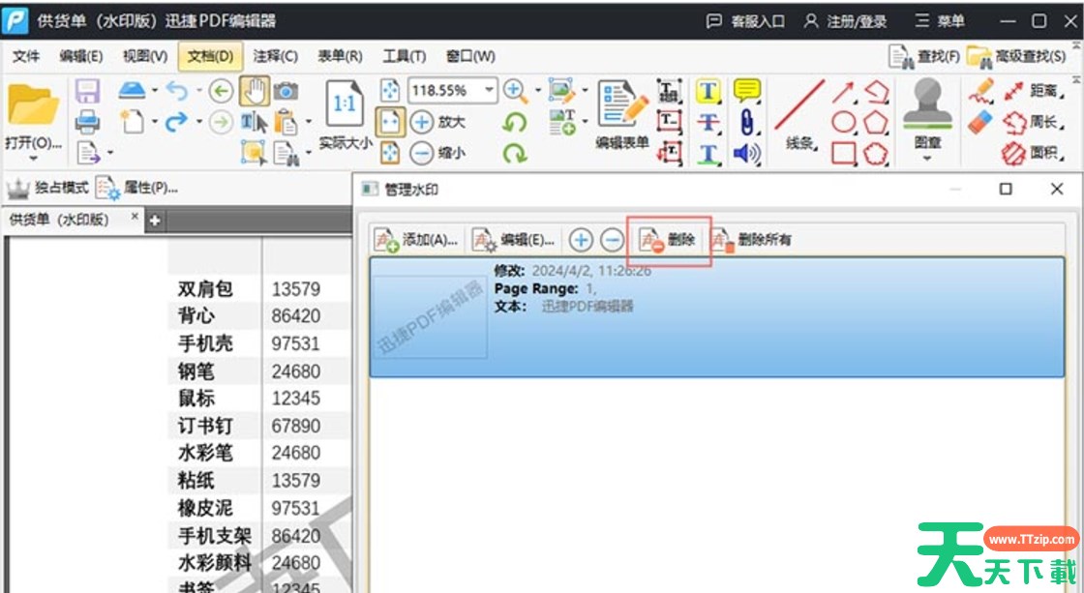Open the zoom percentage dropdown showing 118.55%

pos(488,90)
